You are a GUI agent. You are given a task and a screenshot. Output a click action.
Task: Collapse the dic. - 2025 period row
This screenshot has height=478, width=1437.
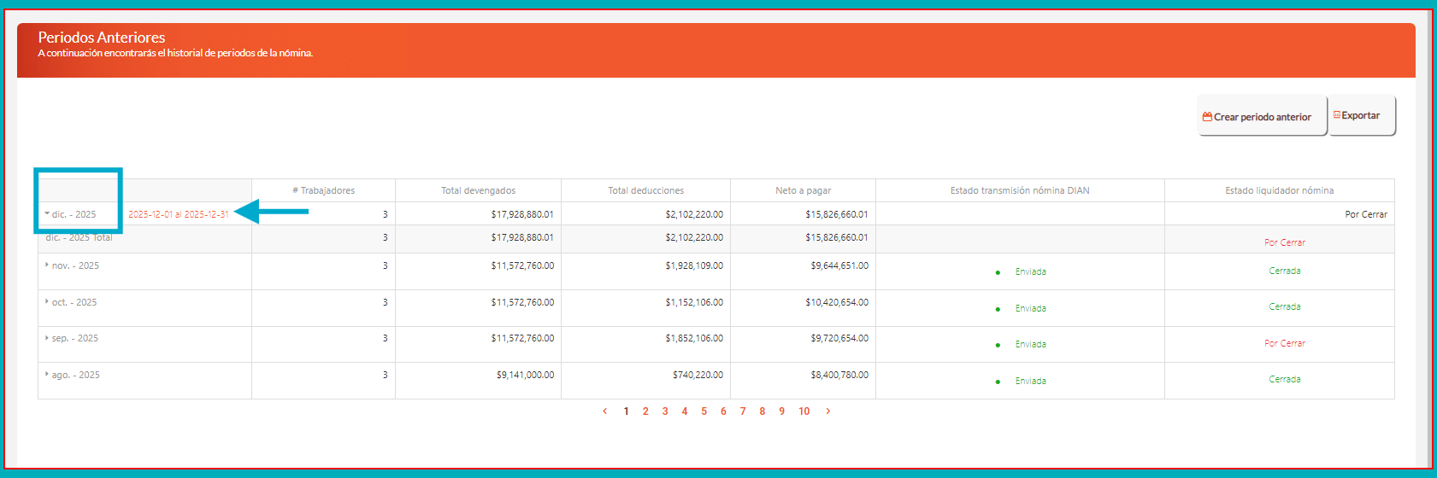47,214
